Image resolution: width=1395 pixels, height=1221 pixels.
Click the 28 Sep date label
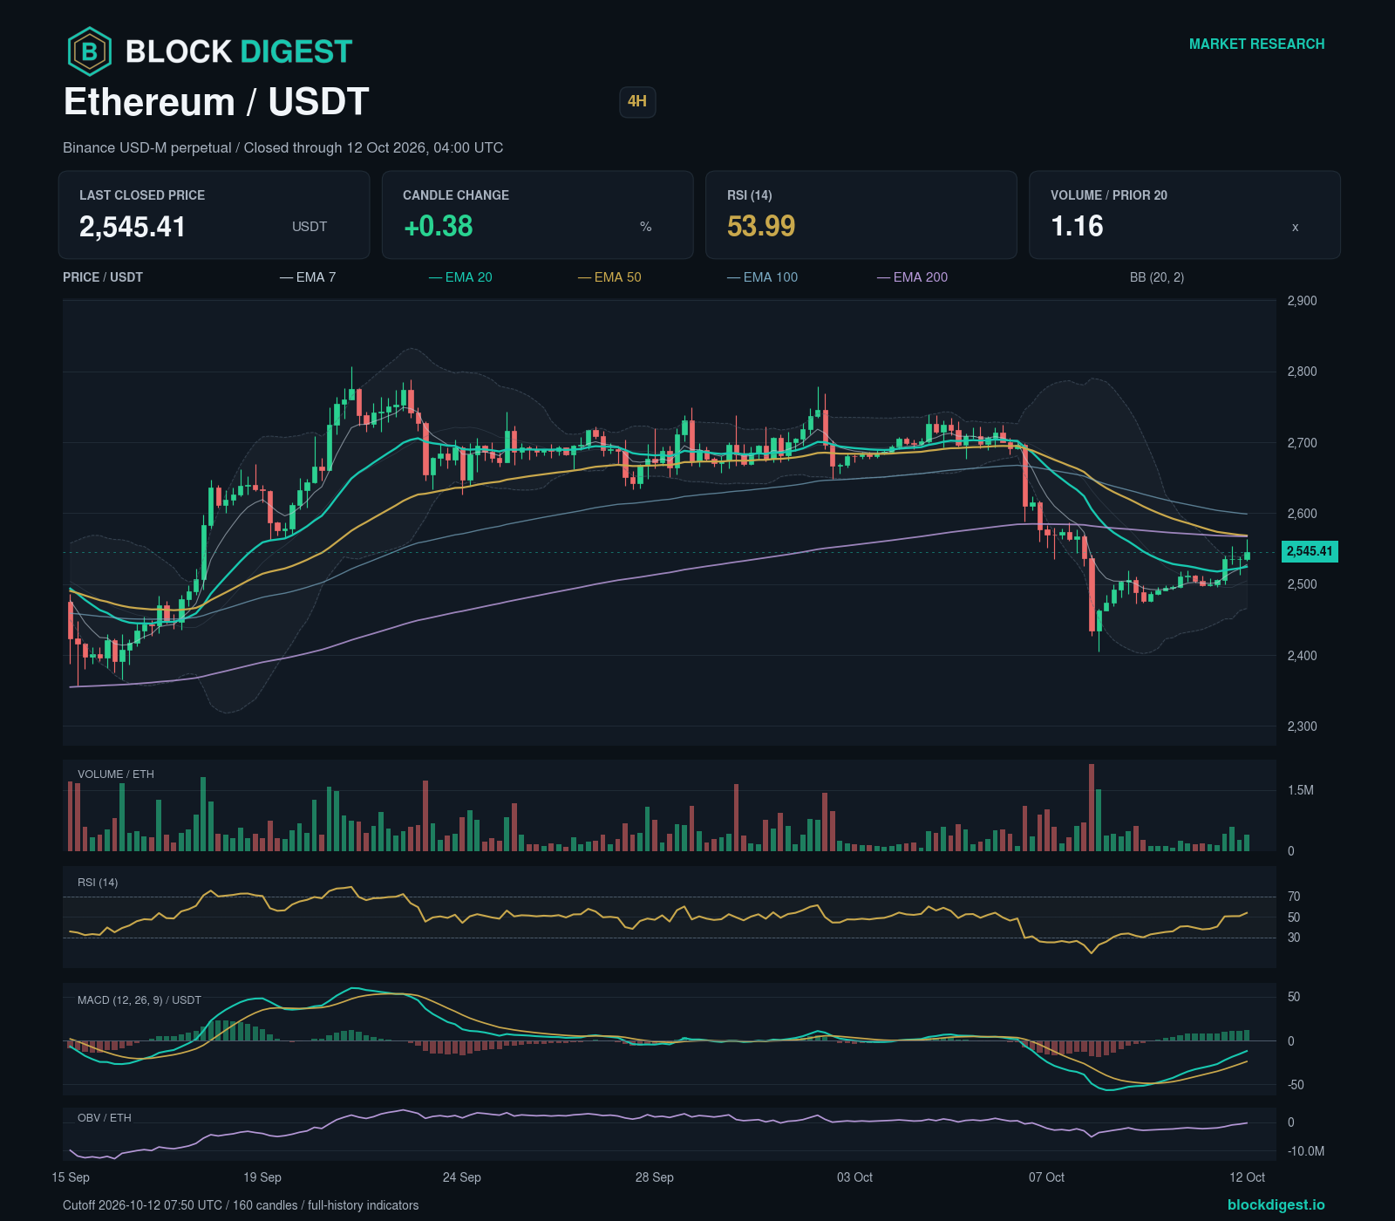[655, 1177]
